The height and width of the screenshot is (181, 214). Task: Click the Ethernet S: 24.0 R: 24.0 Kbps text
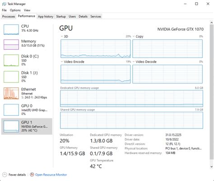[34, 97]
